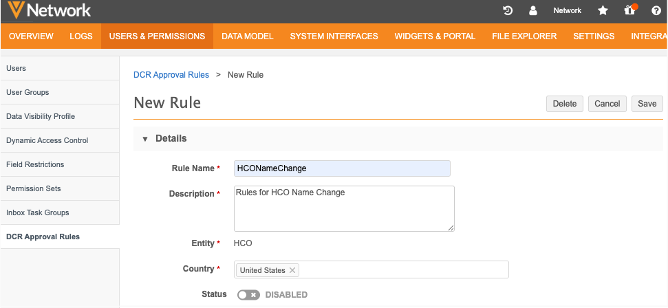668x308 pixels.
Task: Open Dynamic Access Control sidebar item
Action: click(x=60, y=140)
